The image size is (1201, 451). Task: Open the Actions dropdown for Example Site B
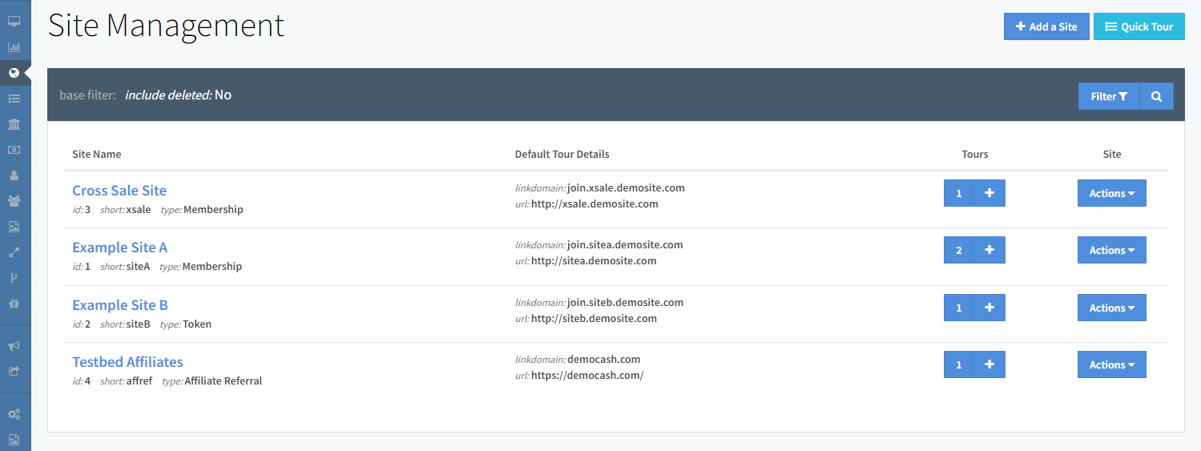[1111, 308]
